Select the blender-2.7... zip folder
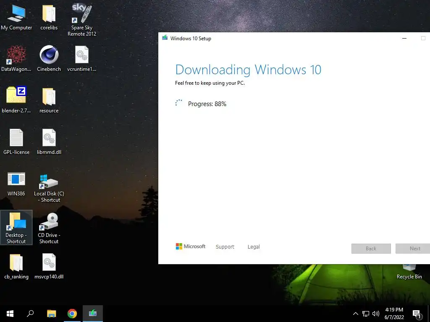 click(x=16, y=100)
